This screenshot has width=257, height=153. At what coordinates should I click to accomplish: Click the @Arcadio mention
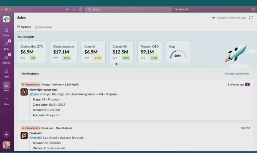36,138
